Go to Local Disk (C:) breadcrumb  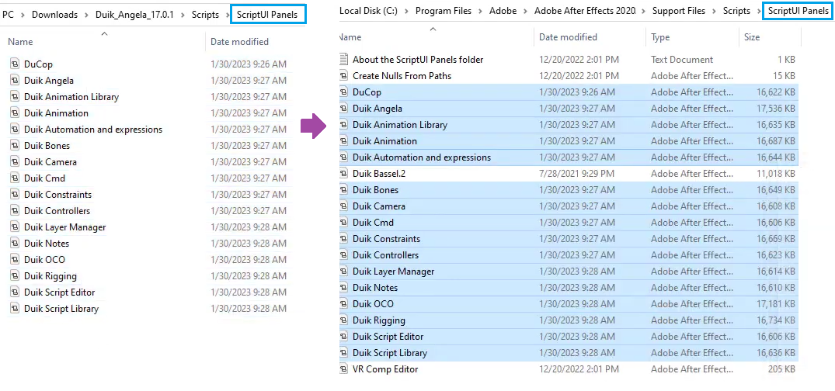[367, 11]
